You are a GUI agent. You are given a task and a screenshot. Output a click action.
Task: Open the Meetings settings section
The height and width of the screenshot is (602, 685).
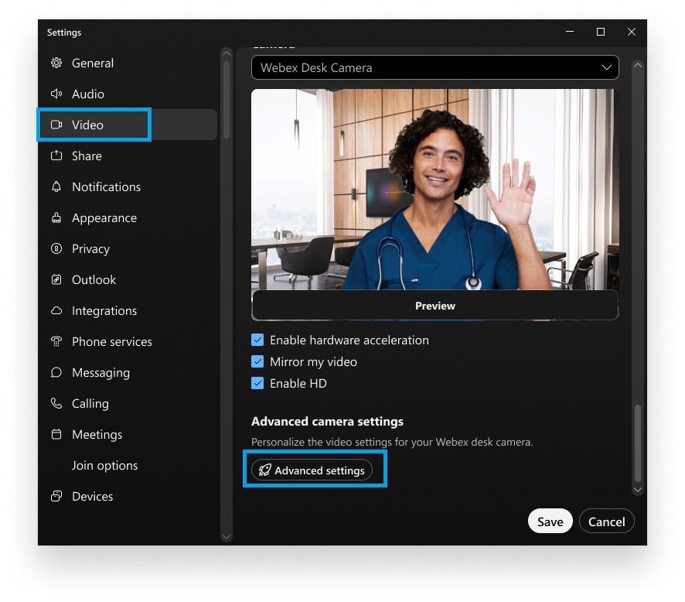[97, 434]
